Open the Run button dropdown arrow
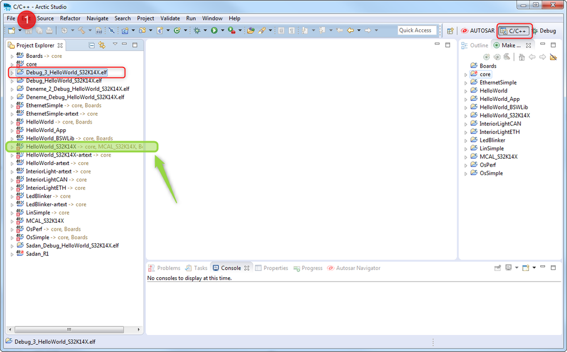 (222, 31)
